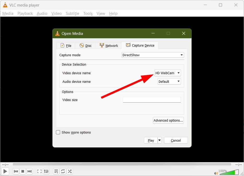Image resolution: width=244 pixels, height=176 pixels.
Task: Open the Subtitle menu
Action: point(72,14)
